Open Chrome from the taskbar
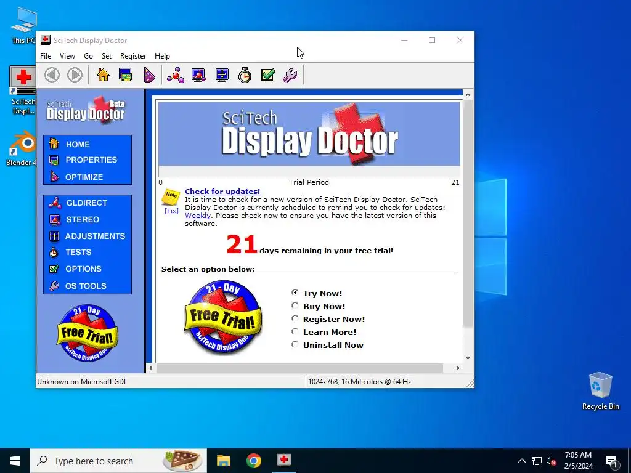 253,461
